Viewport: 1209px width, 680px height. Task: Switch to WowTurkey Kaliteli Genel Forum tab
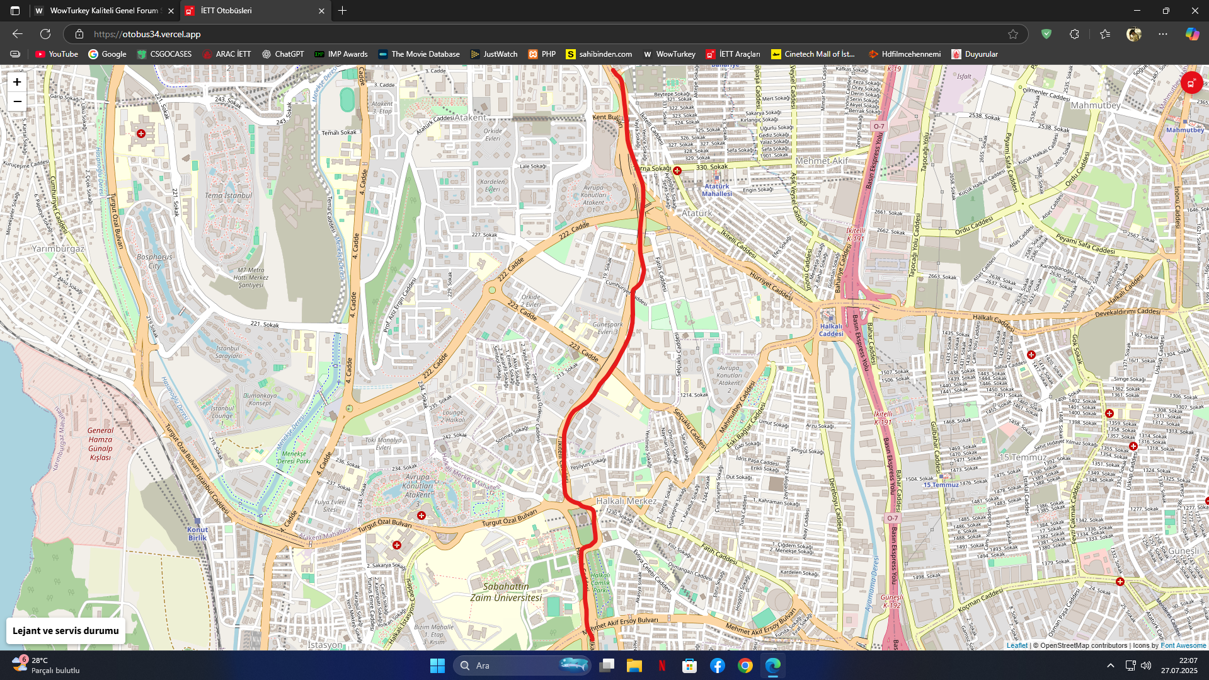pos(105,11)
